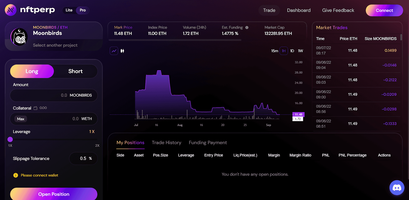Switch to My Positions tab
Viewport: 409px width, 200px height.
pos(130,143)
